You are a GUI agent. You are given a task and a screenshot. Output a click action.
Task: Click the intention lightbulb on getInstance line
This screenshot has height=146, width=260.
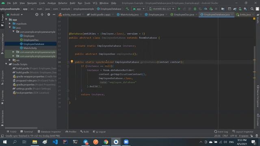point(72,62)
